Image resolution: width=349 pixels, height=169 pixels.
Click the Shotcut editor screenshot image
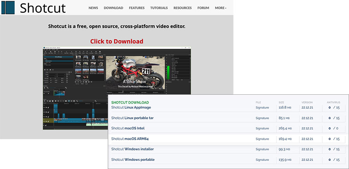coord(117,88)
